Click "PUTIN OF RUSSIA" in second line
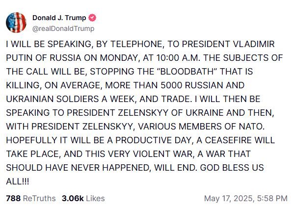Image resolution: width=293 pixels, height=207 pixels. click(43, 58)
